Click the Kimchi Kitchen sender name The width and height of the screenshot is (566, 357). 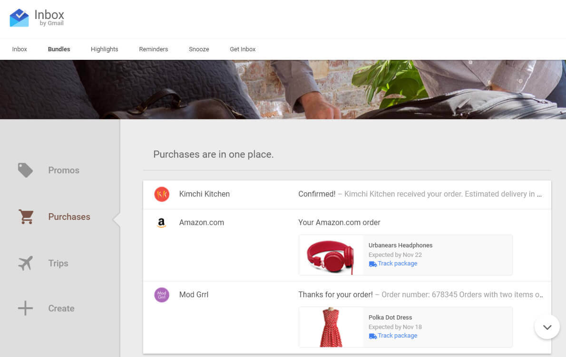point(205,194)
